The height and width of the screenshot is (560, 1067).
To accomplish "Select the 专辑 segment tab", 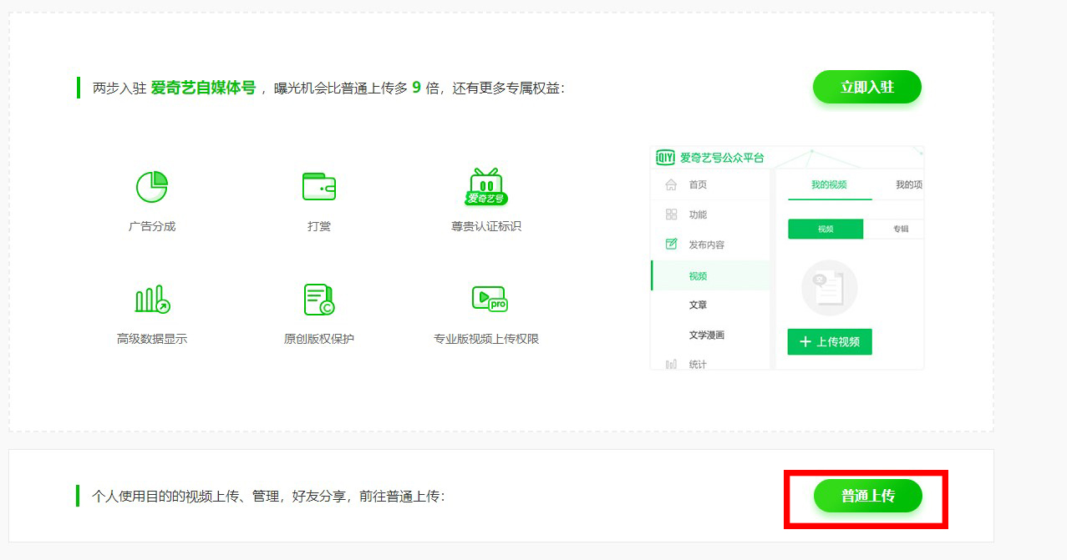I will [900, 229].
